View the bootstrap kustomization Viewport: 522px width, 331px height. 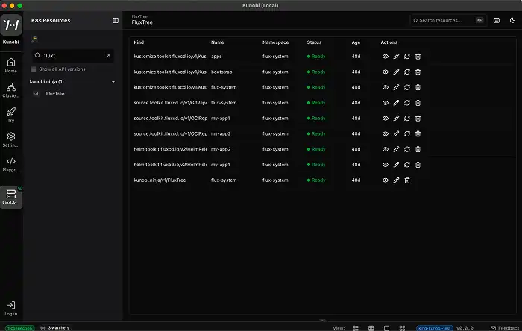click(x=386, y=72)
